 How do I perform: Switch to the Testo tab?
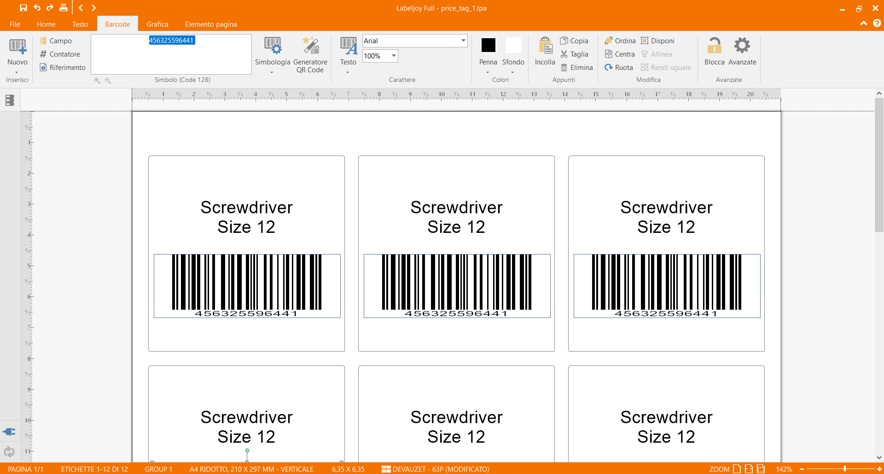[80, 24]
